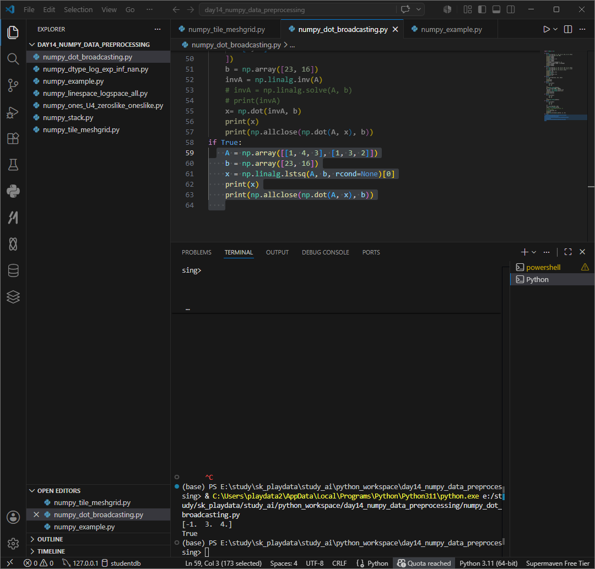Click Quota reached status item
595x569 pixels.
click(x=424, y=563)
